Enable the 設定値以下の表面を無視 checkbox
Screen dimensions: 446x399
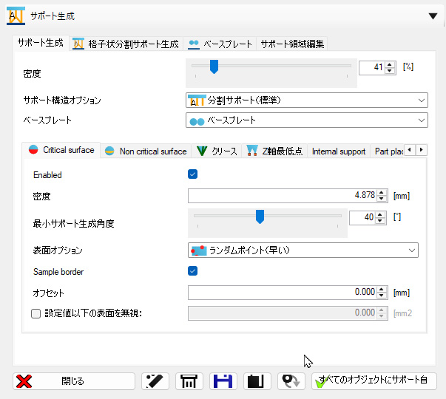coord(36,314)
